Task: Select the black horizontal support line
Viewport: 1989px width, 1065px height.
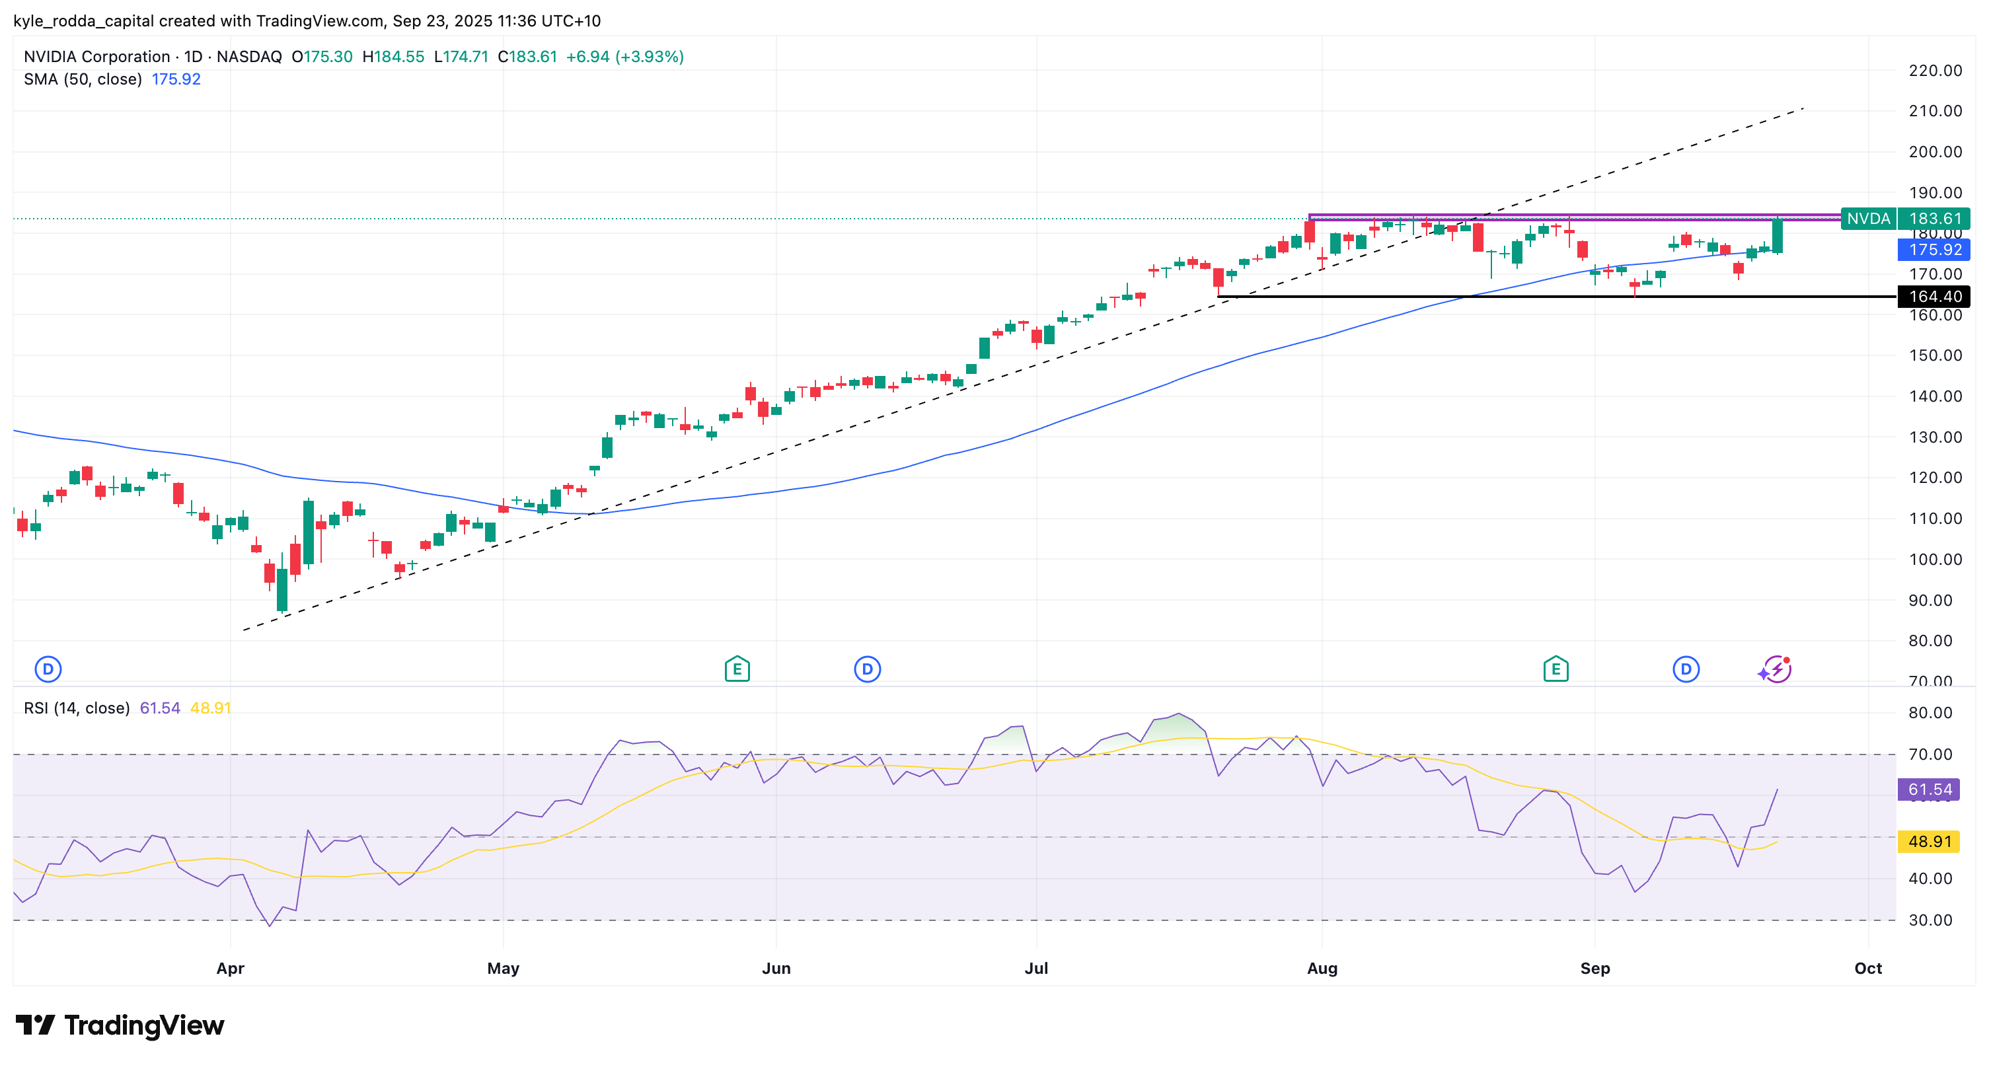Action: click(x=1557, y=297)
